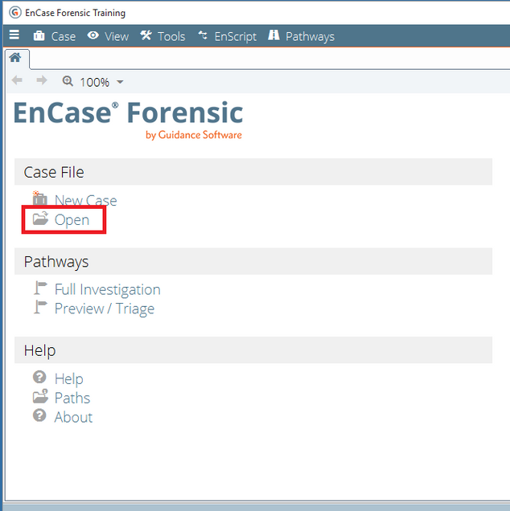Open the Paths link
The height and width of the screenshot is (511, 510).
[x=72, y=398]
